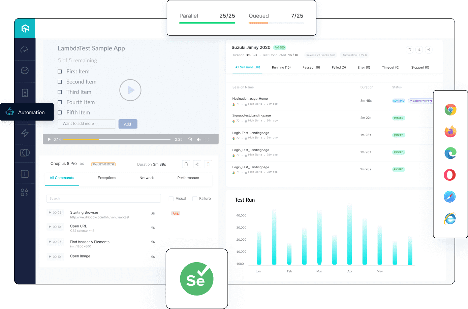Viewport: 468px width, 309px height.
Task: Click the arch icon beside Duration 3m 39s
Action: point(186,164)
